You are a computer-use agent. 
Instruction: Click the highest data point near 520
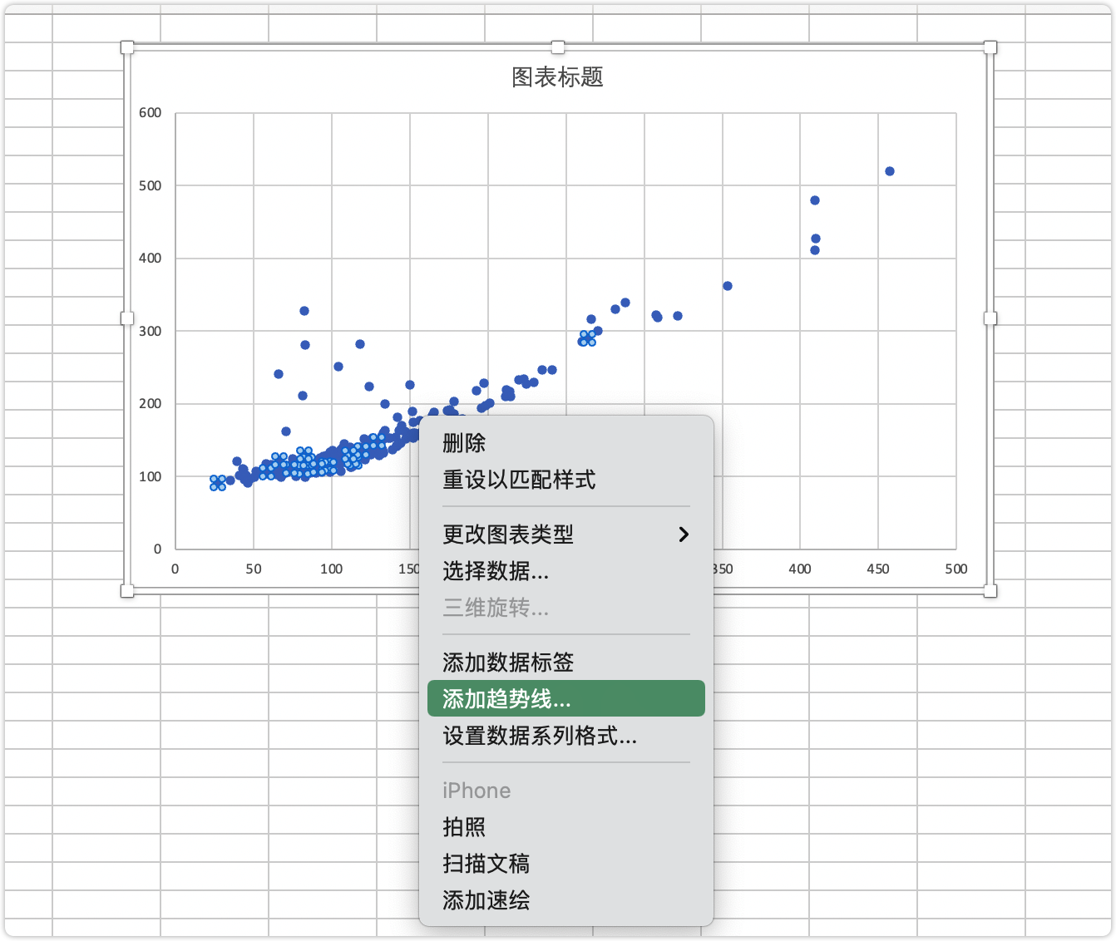[890, 170]
